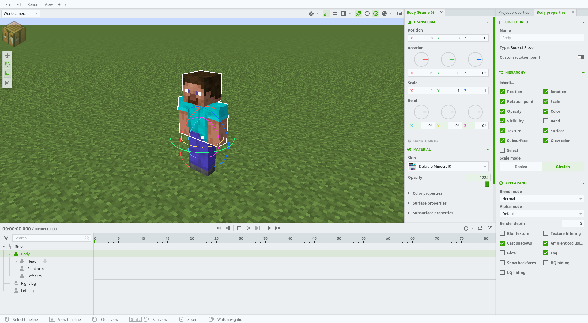This screenshot has height=323, width=588.
Task: Set scale mode to Stretch
Action: [563, 167]
